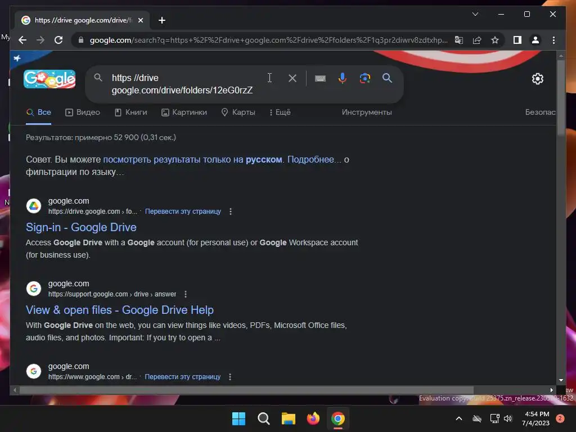This screenshot has height=432, width=576.
Task: Click 'посмотреть результаты только на русском' link
Action: [x=192, y=159]
